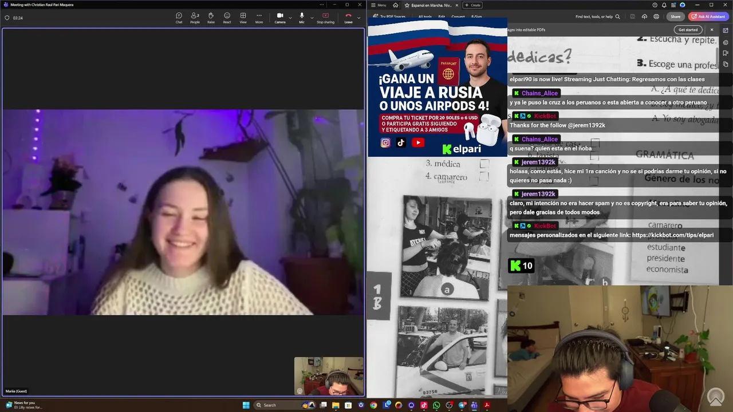Leave the Teams meeting

click(348, 18)
